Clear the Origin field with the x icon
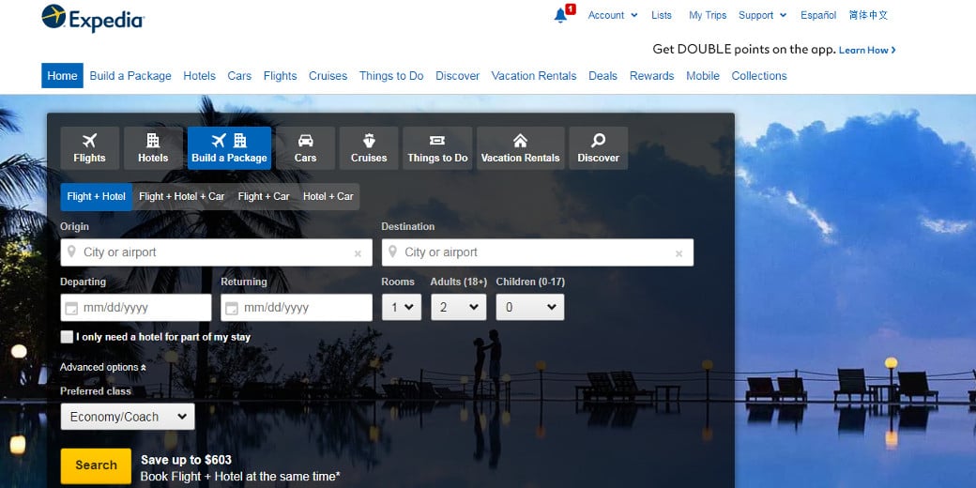 [x=358, y=253]
